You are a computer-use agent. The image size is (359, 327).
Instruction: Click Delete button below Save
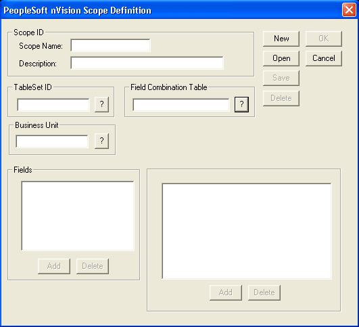(x=281, y=98)
